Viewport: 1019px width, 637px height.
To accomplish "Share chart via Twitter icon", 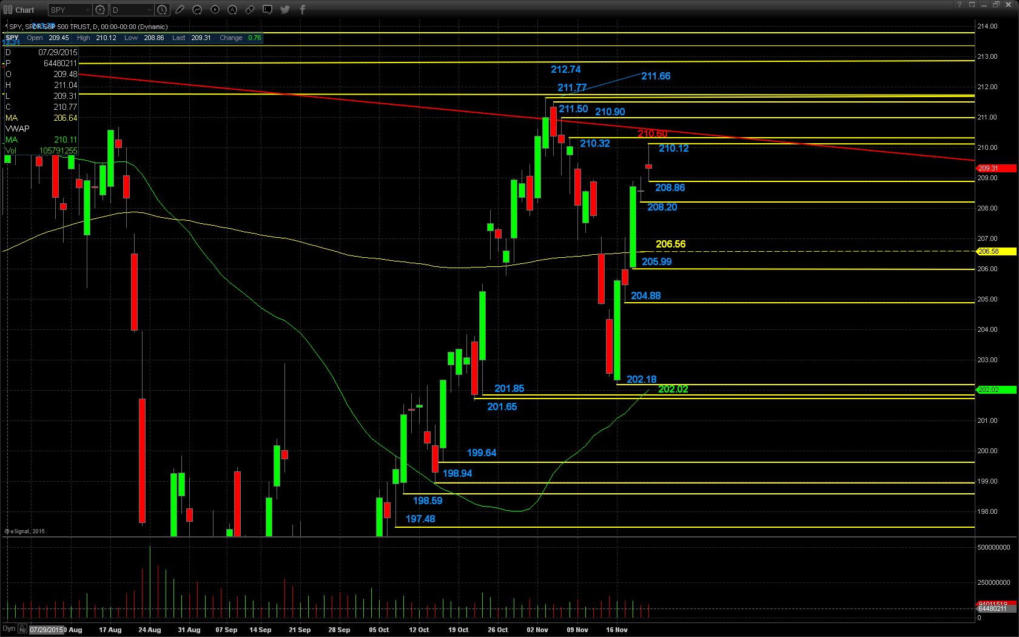I will pos(285,10).
